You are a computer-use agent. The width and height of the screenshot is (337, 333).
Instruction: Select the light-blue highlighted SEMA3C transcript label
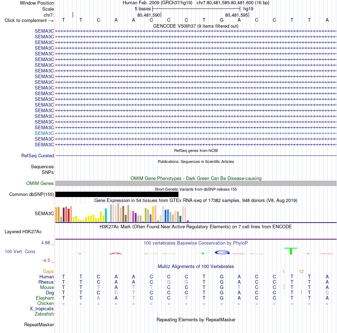tap(44, 133)
